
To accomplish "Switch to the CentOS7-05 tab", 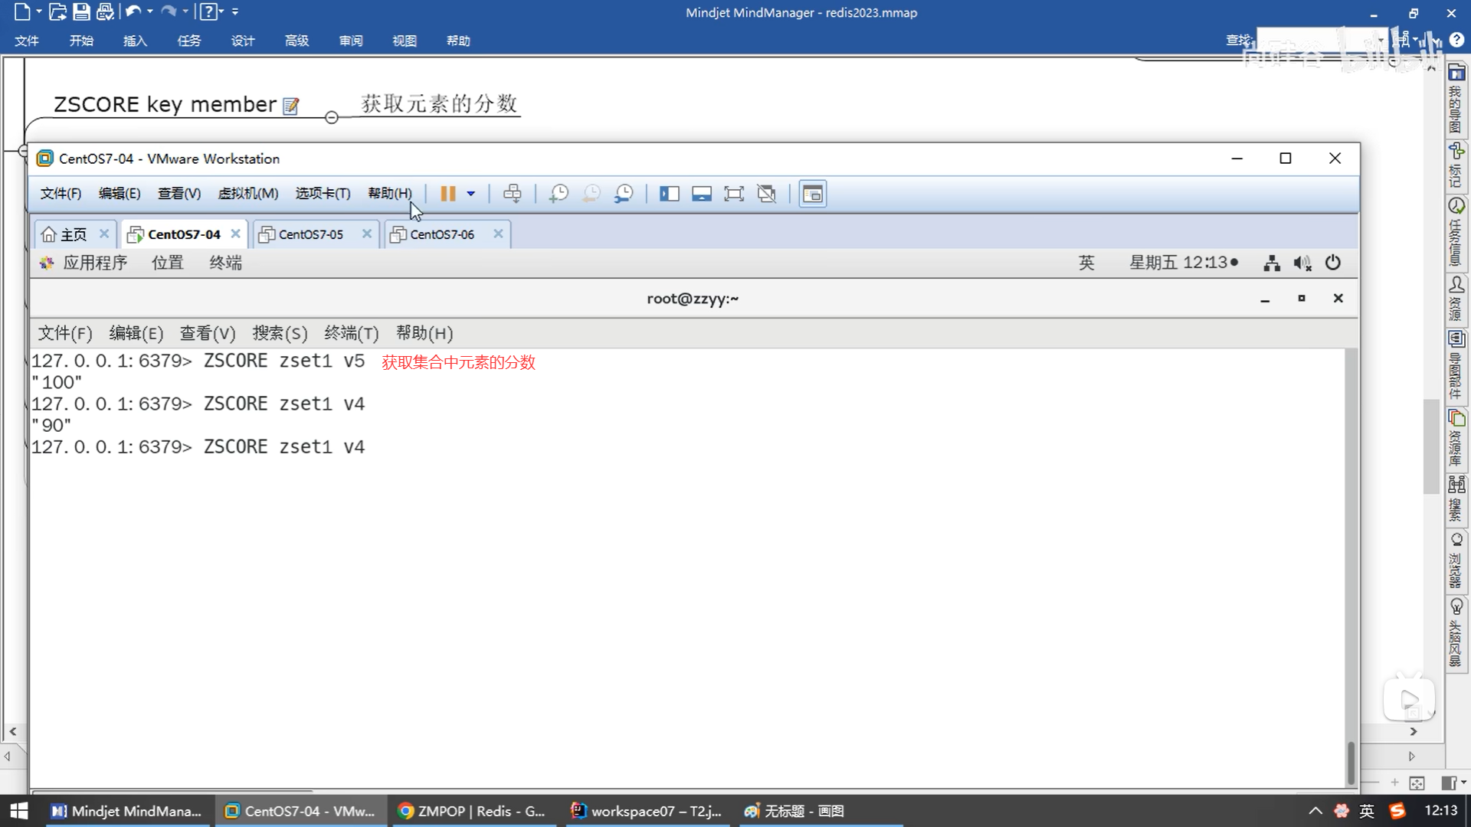I will (x=310, y=234).
